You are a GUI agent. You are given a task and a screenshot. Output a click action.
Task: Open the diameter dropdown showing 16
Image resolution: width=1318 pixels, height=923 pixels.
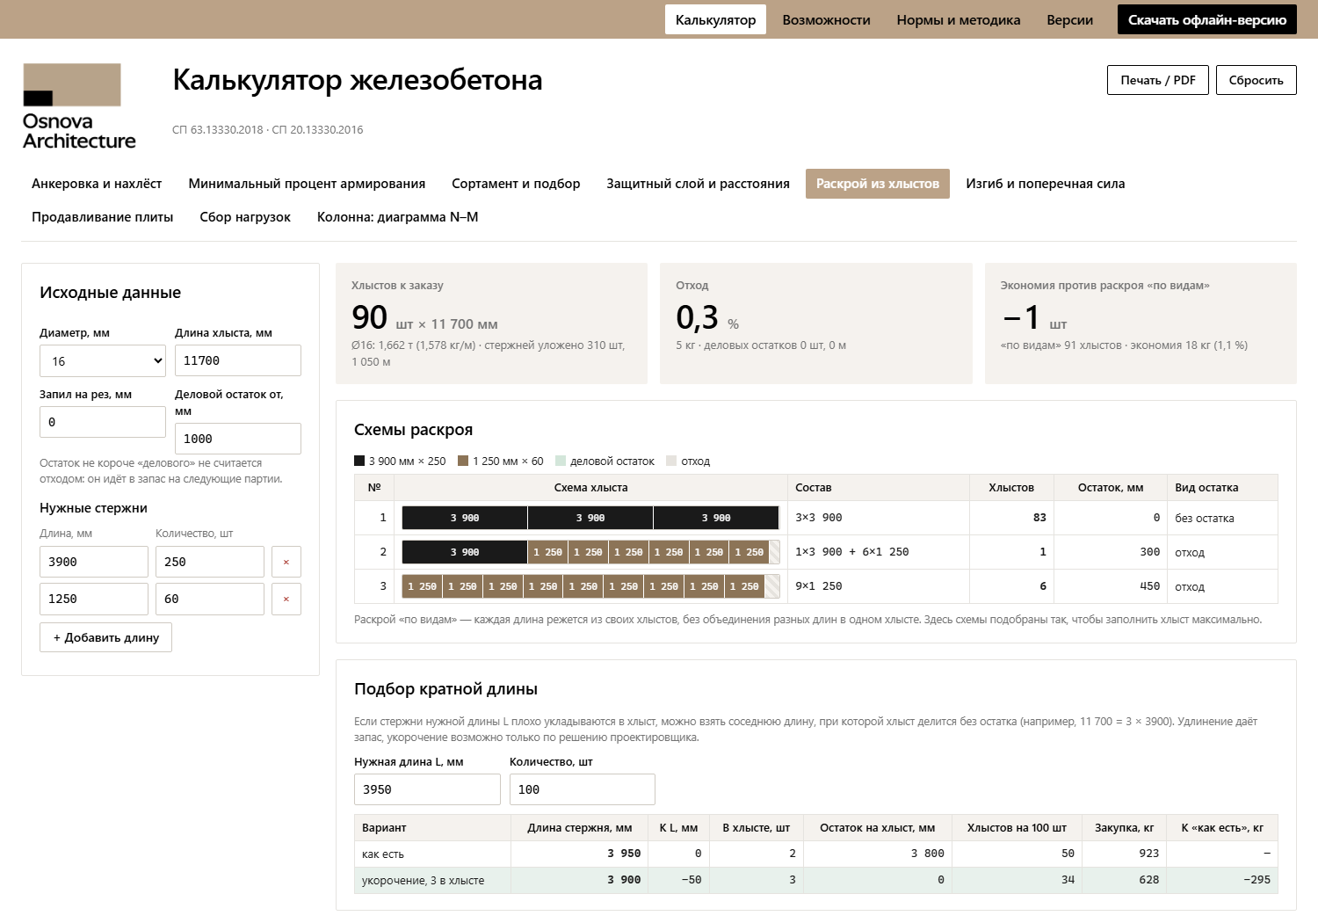point(103,360)
